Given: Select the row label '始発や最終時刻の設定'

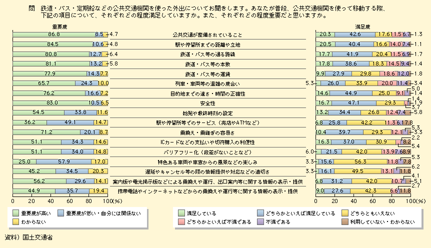Looking at the screenshot, I should point(207,113).
